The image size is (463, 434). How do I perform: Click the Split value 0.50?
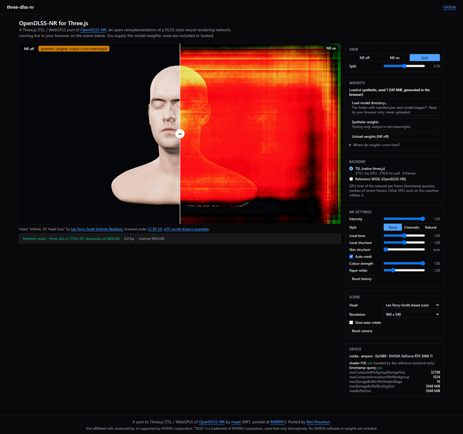click(437, 66)
